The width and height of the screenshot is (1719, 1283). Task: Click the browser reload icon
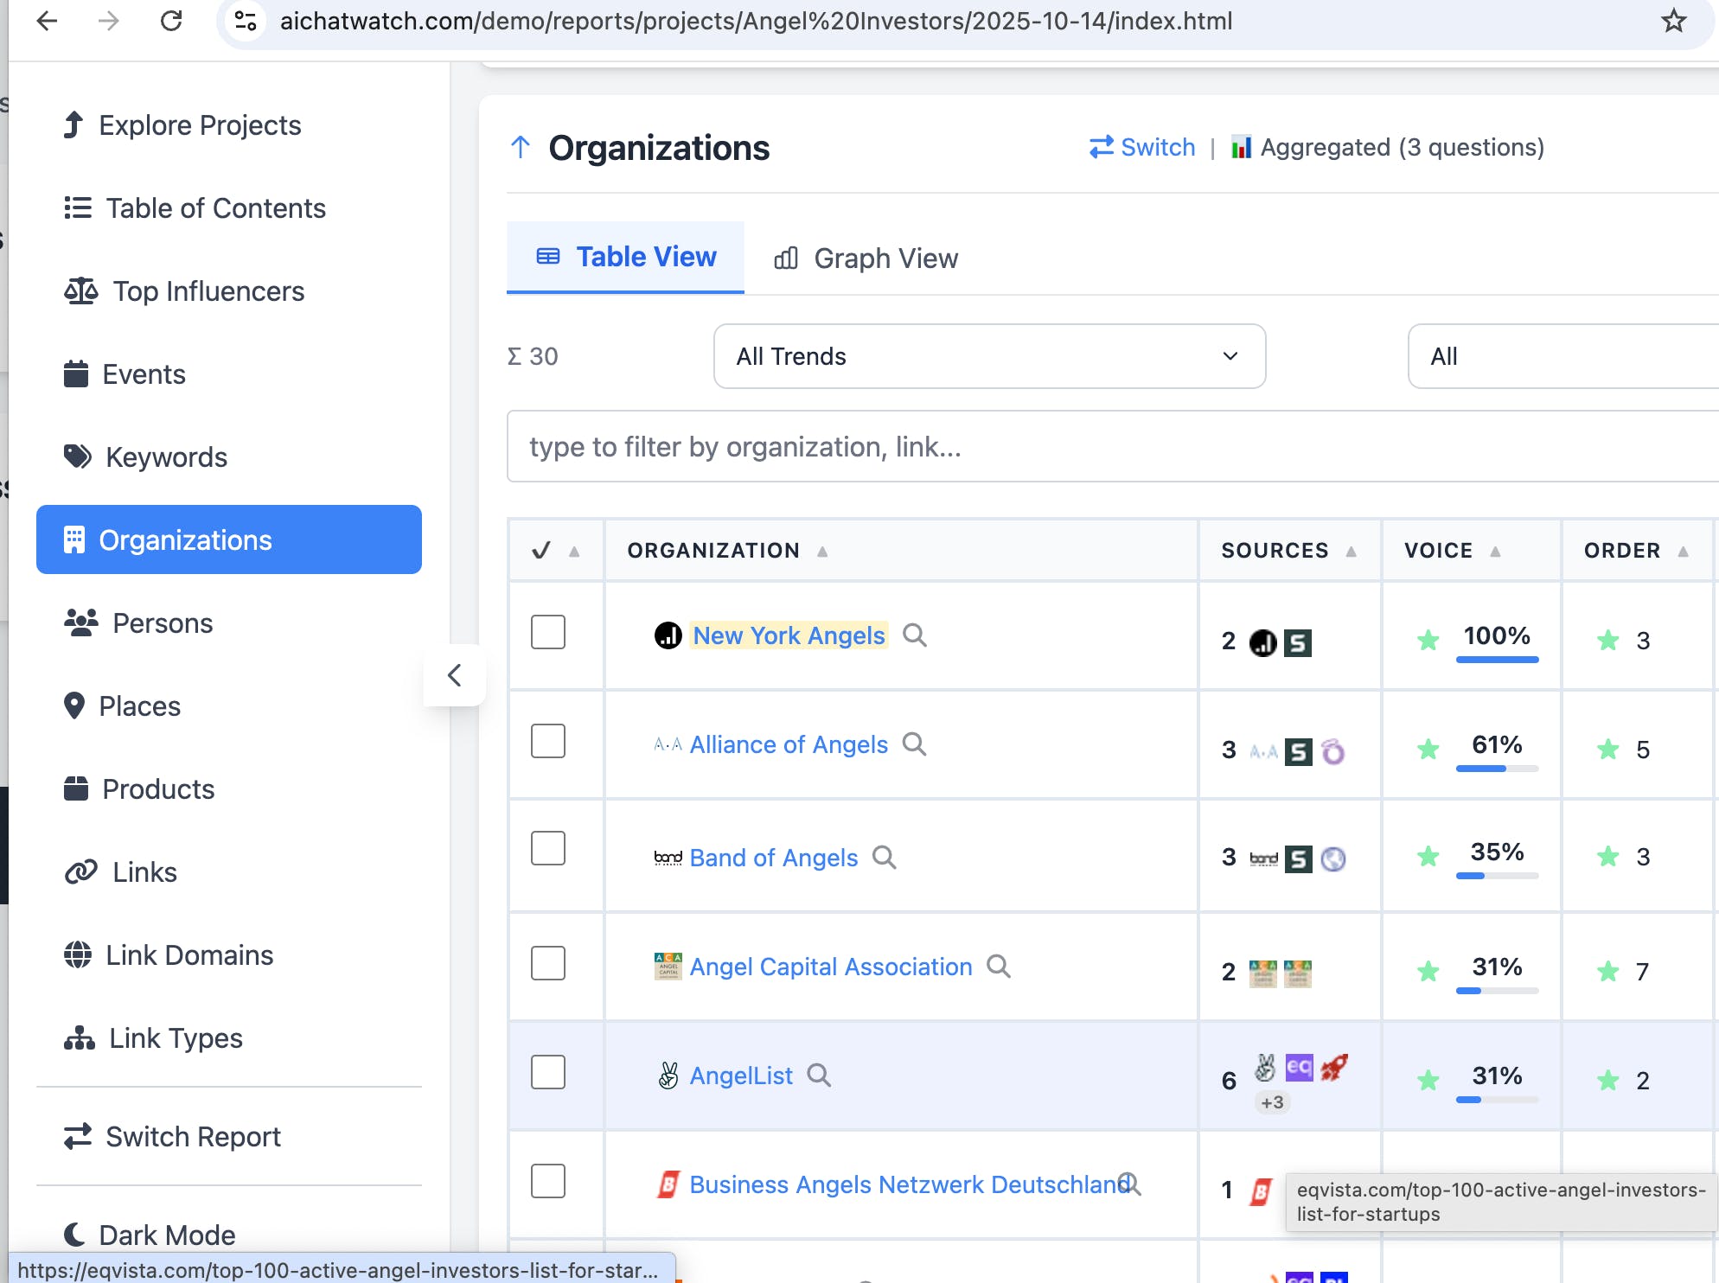(x=171, y=21)
